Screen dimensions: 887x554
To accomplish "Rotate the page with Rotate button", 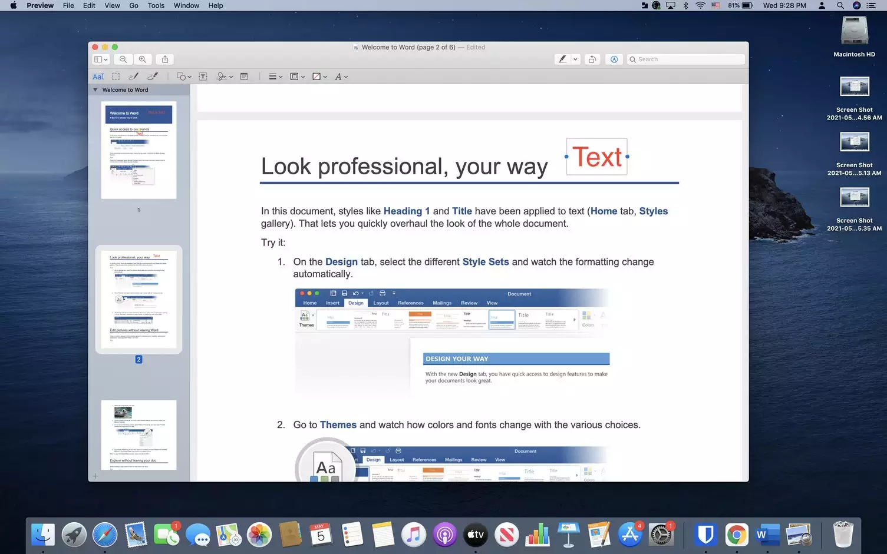I will point(592,59).
